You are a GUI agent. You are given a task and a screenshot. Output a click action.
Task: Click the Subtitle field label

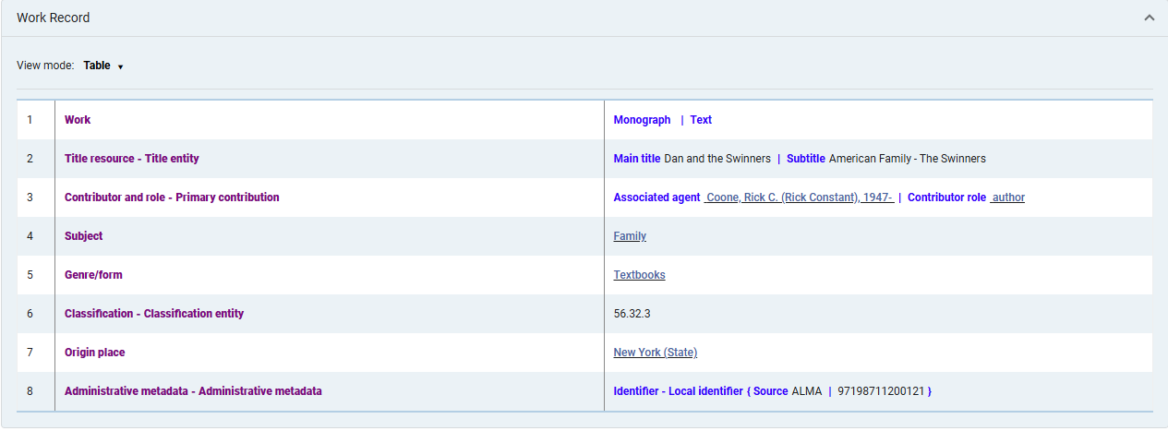[x=806, y=159]
